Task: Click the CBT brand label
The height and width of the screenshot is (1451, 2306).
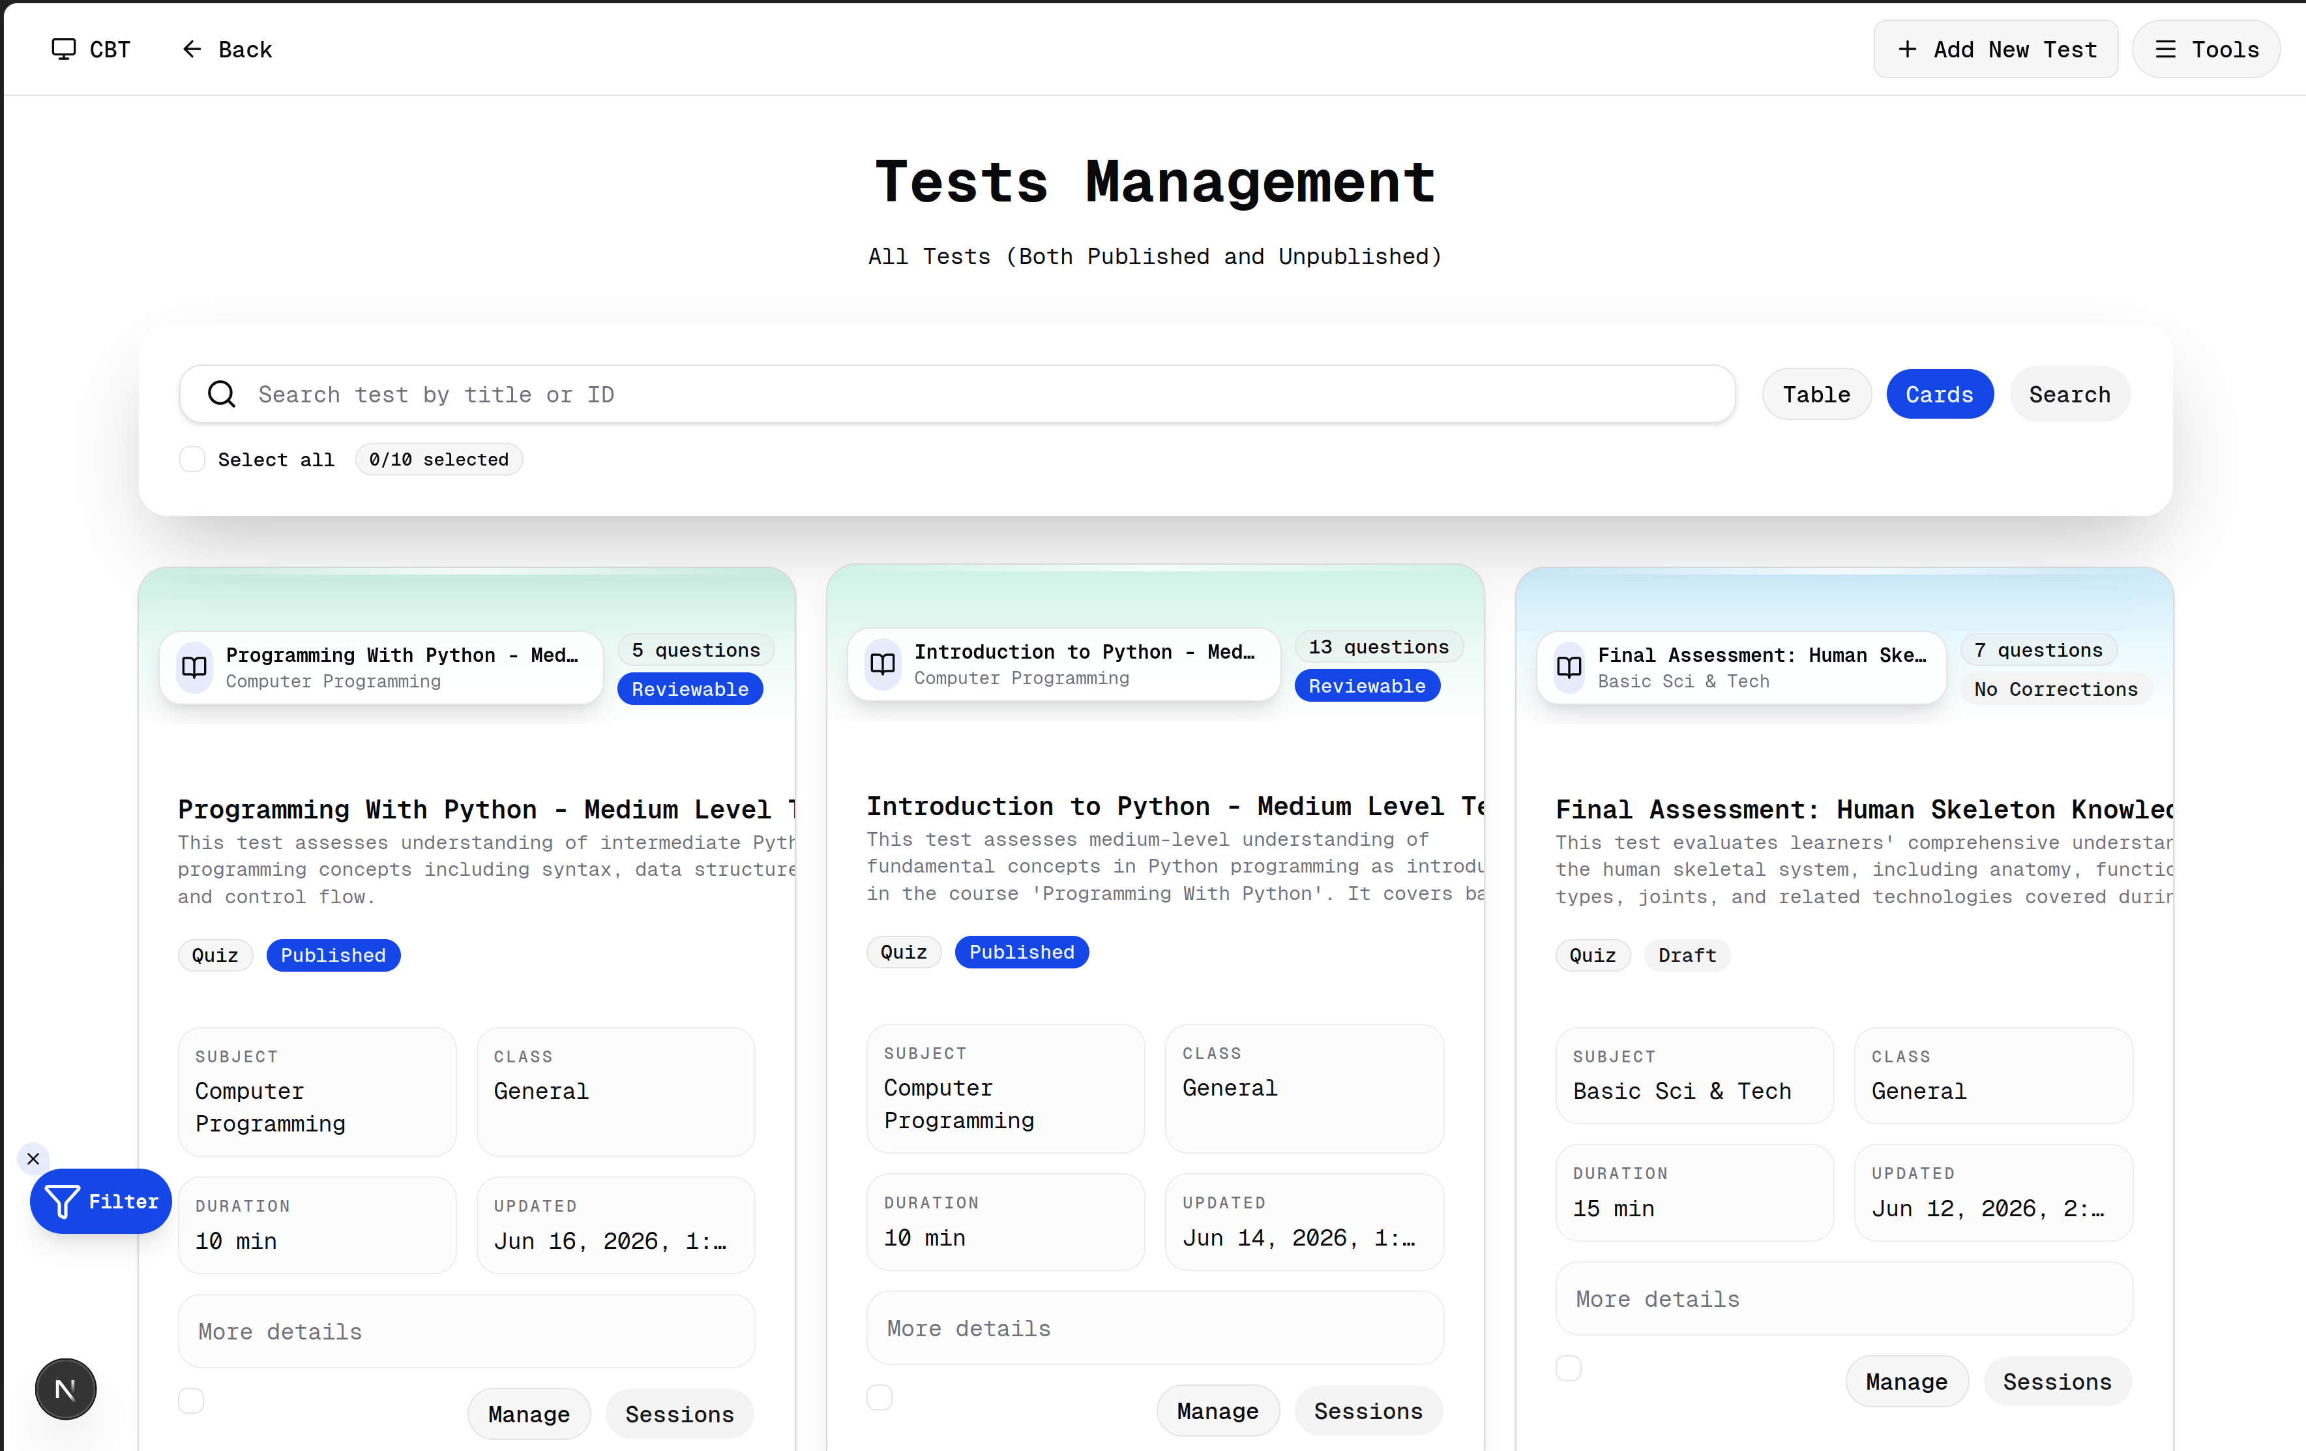Action: click(x=110, y=50)
